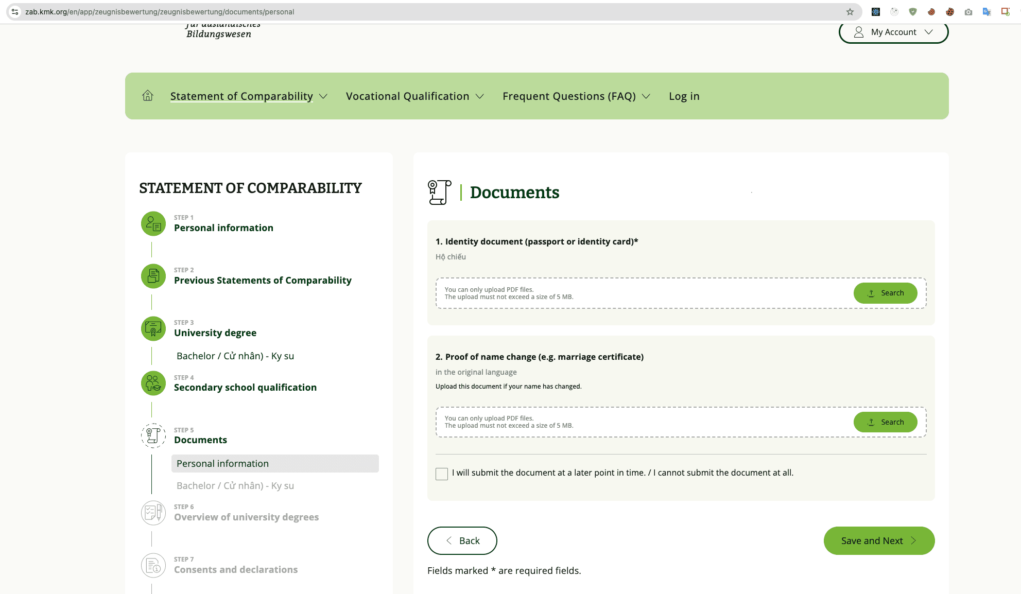The image size is (1021, 594).
Task: Click the scroll icon beside the Documents heading
Action: click(439, 192)
